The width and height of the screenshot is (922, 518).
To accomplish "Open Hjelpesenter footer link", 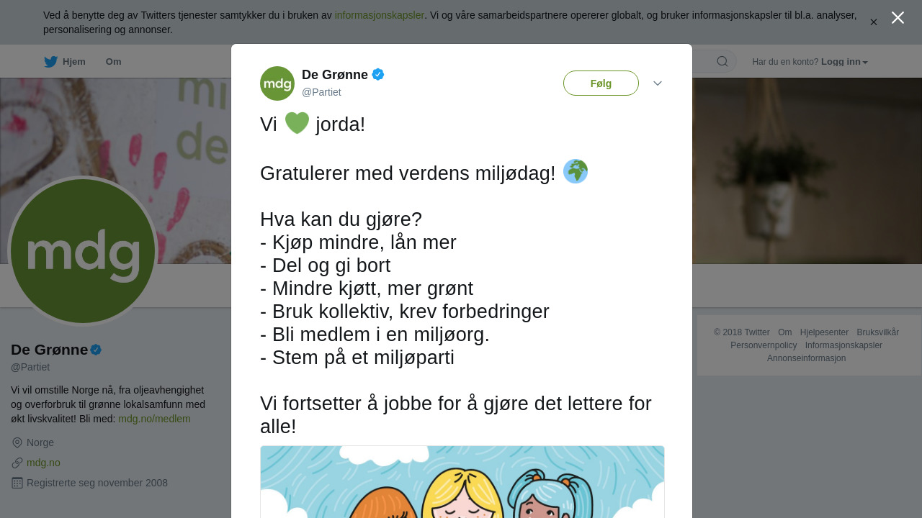I will click(824, 332).
